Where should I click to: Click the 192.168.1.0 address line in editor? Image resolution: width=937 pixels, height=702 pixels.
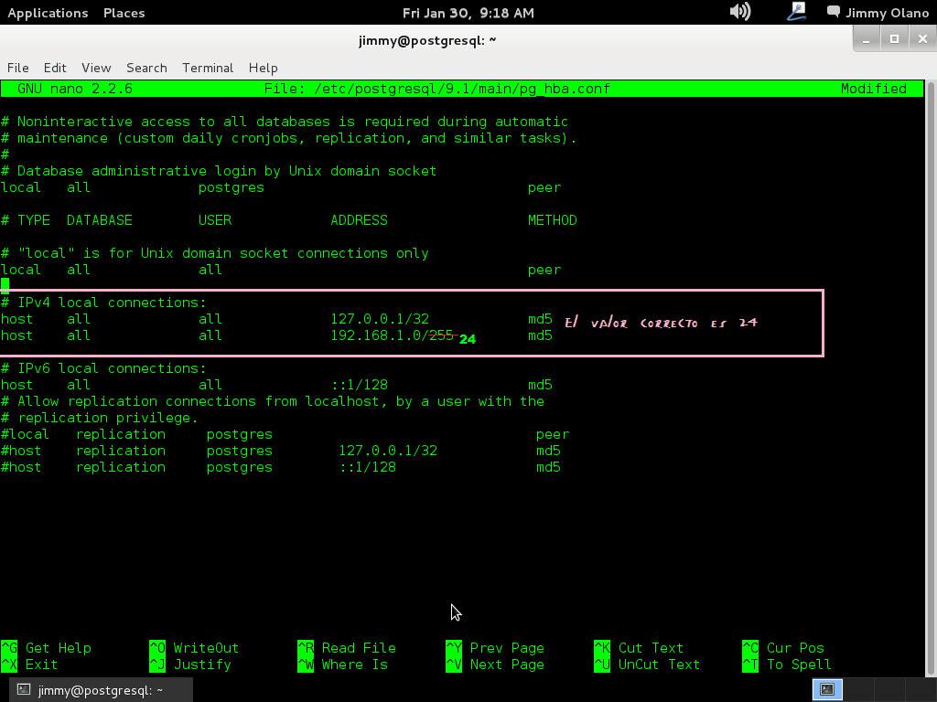click(375, 335)
